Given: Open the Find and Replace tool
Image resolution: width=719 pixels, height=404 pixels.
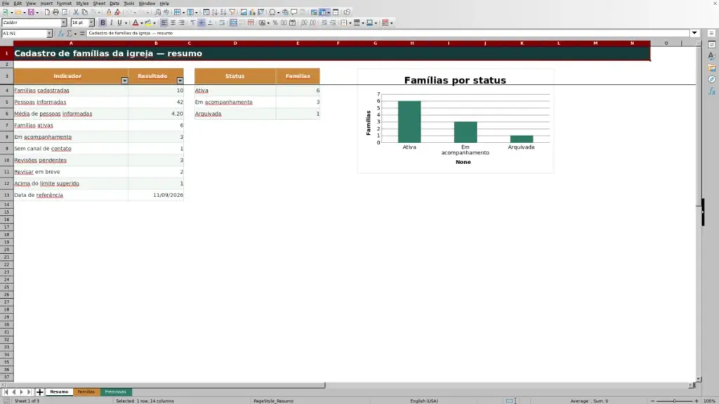Looking at the screenshot, I should tap(158, 13).
